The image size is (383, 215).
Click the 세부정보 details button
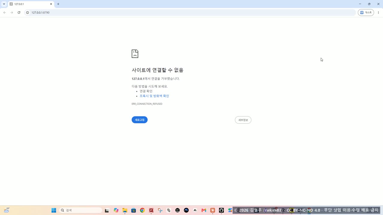[243, 120]
